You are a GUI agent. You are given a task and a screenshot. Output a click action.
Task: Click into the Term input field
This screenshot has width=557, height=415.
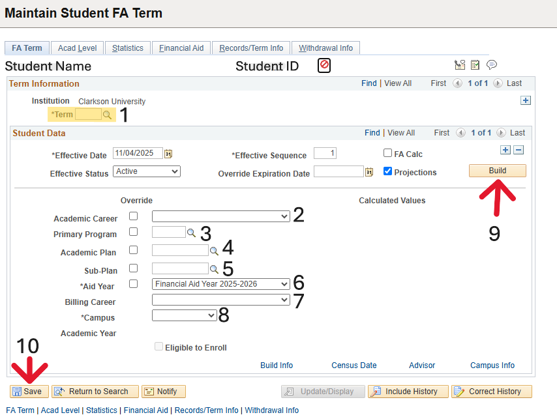pos(88,115)
